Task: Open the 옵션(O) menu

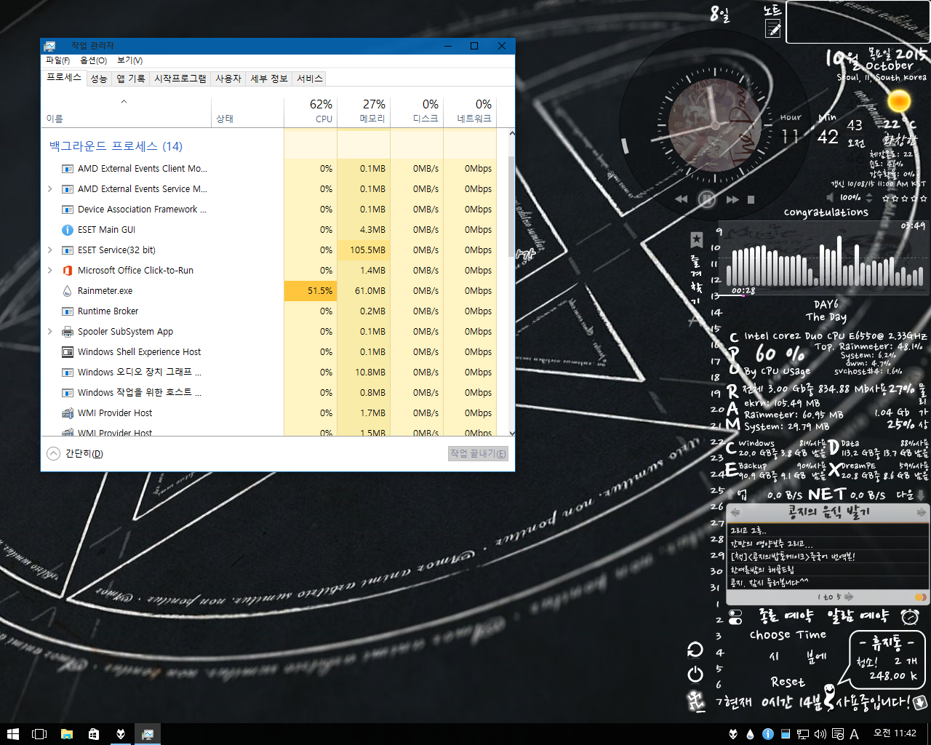Action: coord(93,60)
